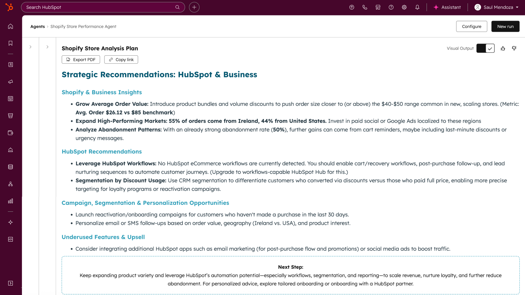Screen dimensions: 525x295
Task: Export the analysis plan as PDF
Action: [81, 59]
